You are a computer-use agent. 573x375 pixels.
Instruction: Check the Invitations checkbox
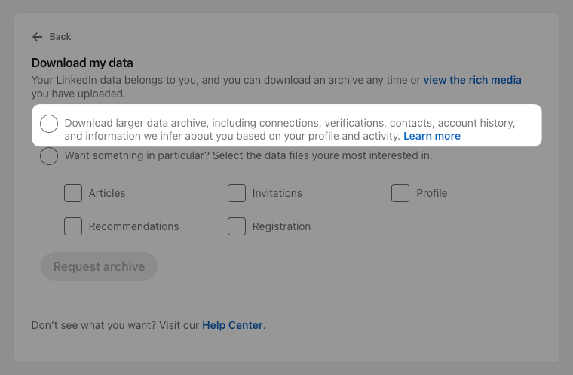(x=237, y=193)
